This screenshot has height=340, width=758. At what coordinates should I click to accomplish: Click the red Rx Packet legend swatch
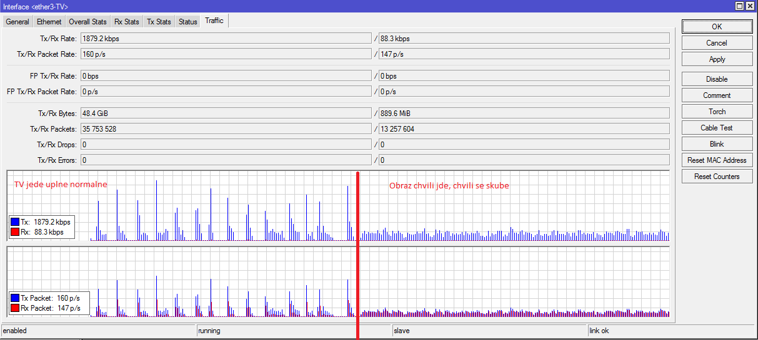coord(15,308)
